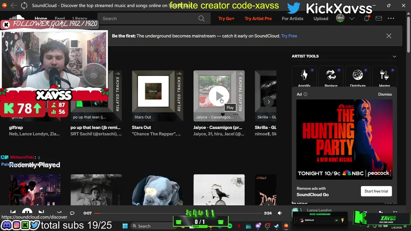
Task: Open more options on Jaiyce - Casamigos card
Action: (x=236, y=115)
